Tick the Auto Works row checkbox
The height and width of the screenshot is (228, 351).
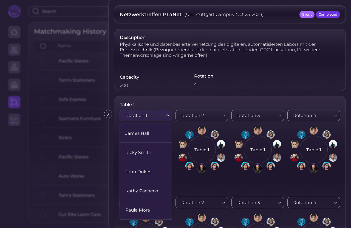click(43, 176)
